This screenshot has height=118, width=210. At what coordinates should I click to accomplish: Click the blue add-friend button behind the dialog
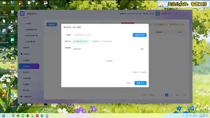tap(52, 25)
